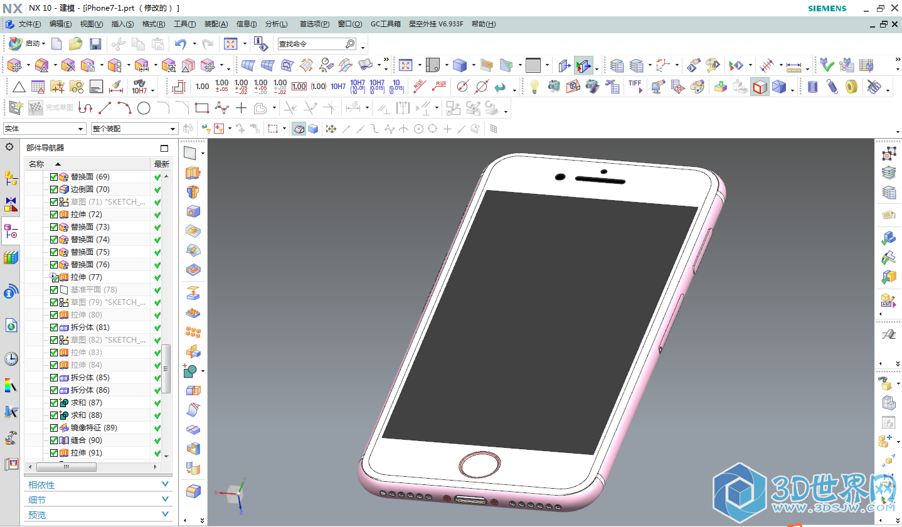The width and height of the screenshot is (902, 527).
Task: Open the 装配(A) menu
Action: pyautogui.click(x=216, y=24)
